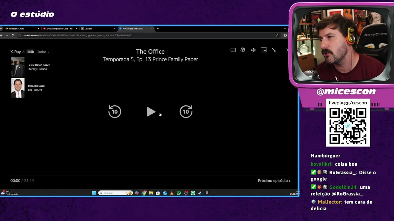Go back in browser
Screen dimensions: 394x221
pos(2,35)
